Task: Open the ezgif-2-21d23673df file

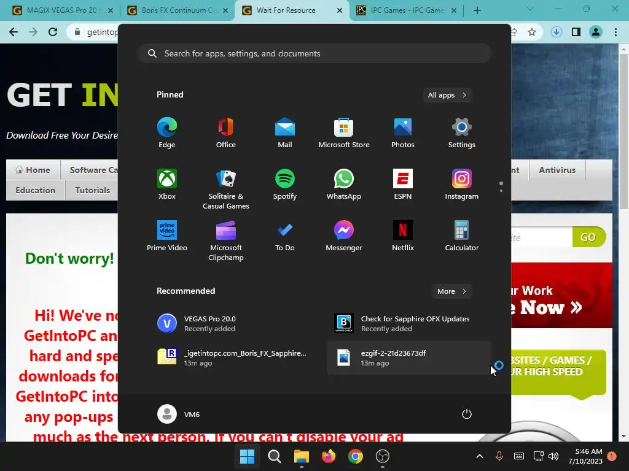Action: pos(409,358)
